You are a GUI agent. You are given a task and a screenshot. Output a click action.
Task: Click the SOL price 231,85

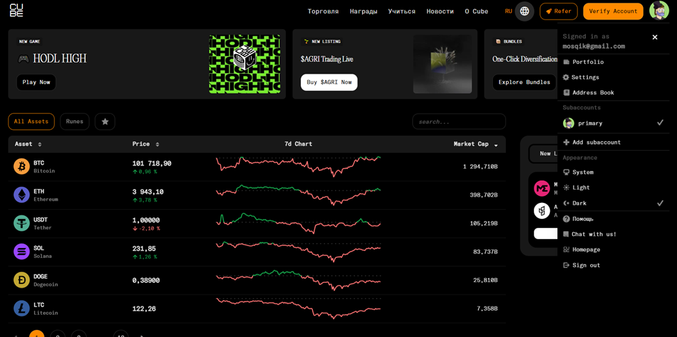pos(144,249)
